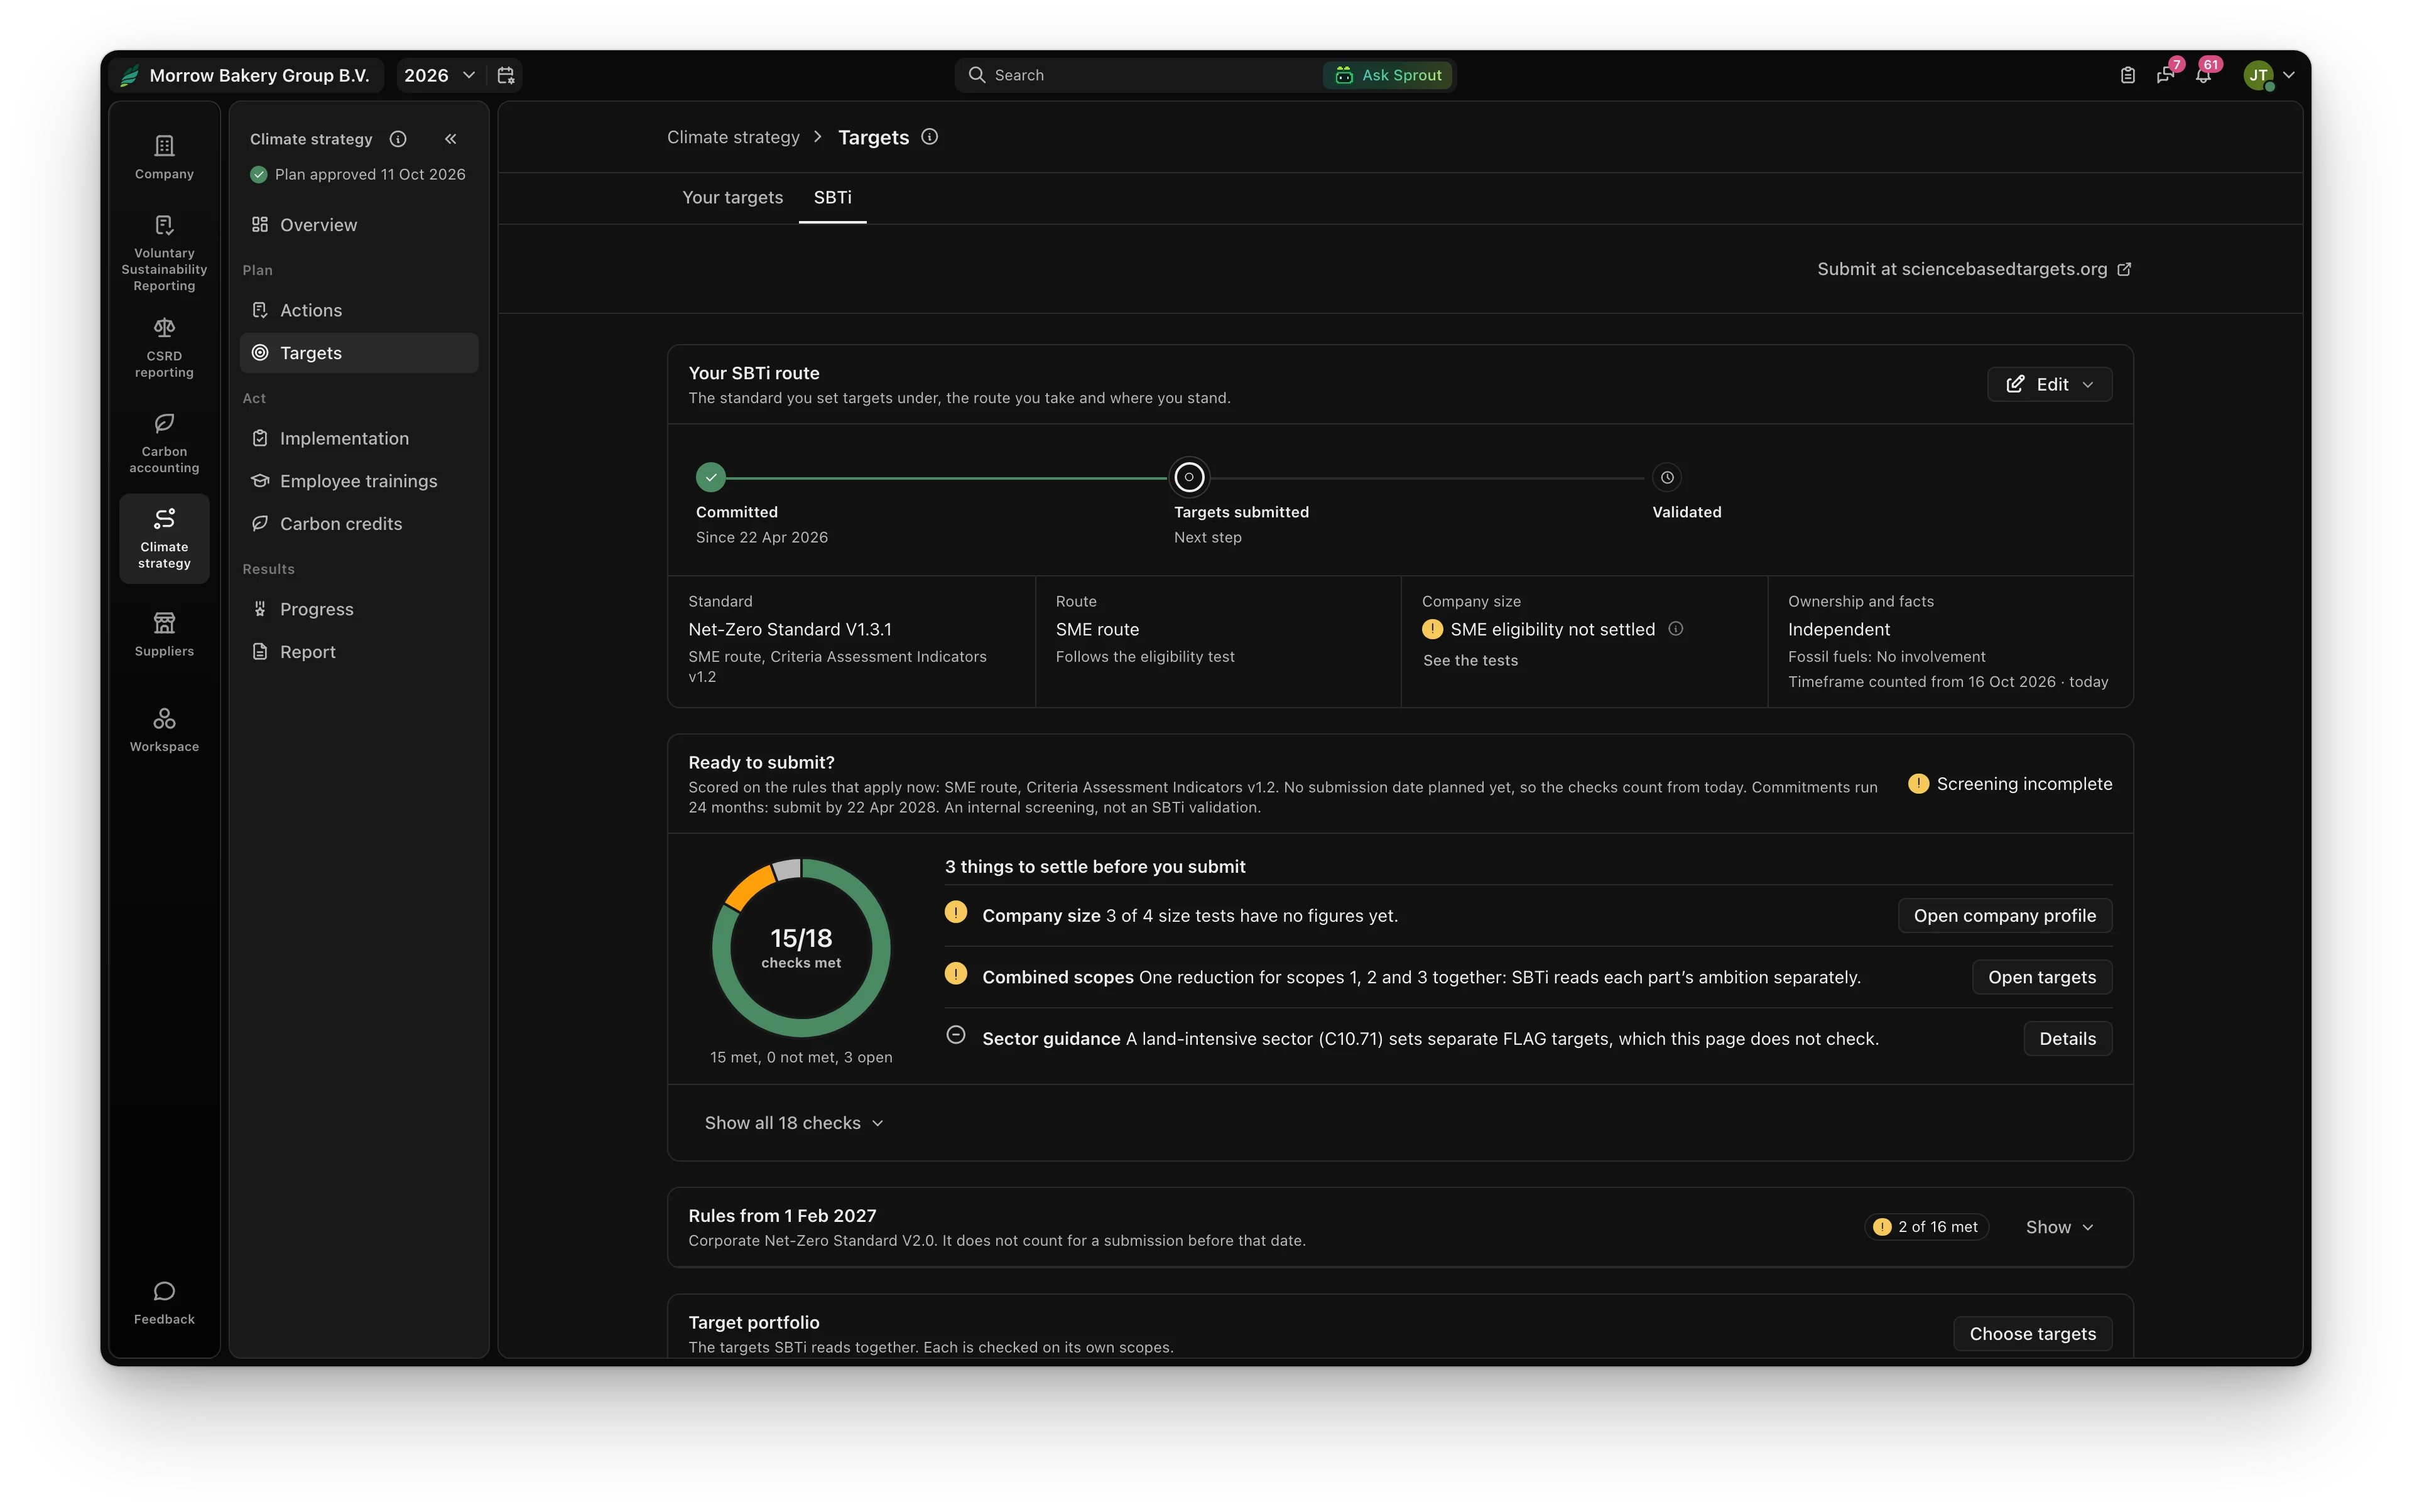Open Voluntary Sustainability Reporting section
This screenshot has width=2412, height=1512.
164,254
